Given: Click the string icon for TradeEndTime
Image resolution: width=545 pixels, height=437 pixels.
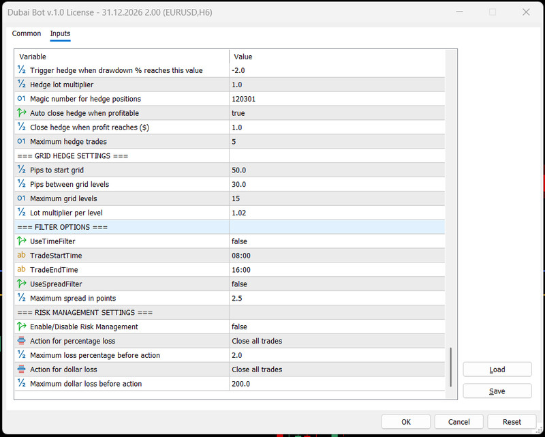Looking at the screenshot, I should click(22, 269).
